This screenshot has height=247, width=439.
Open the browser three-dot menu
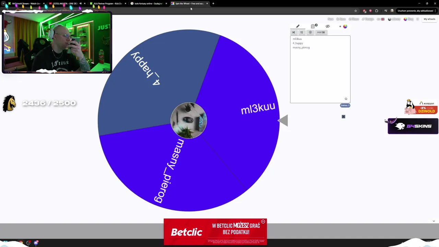(x=435, y=11)
